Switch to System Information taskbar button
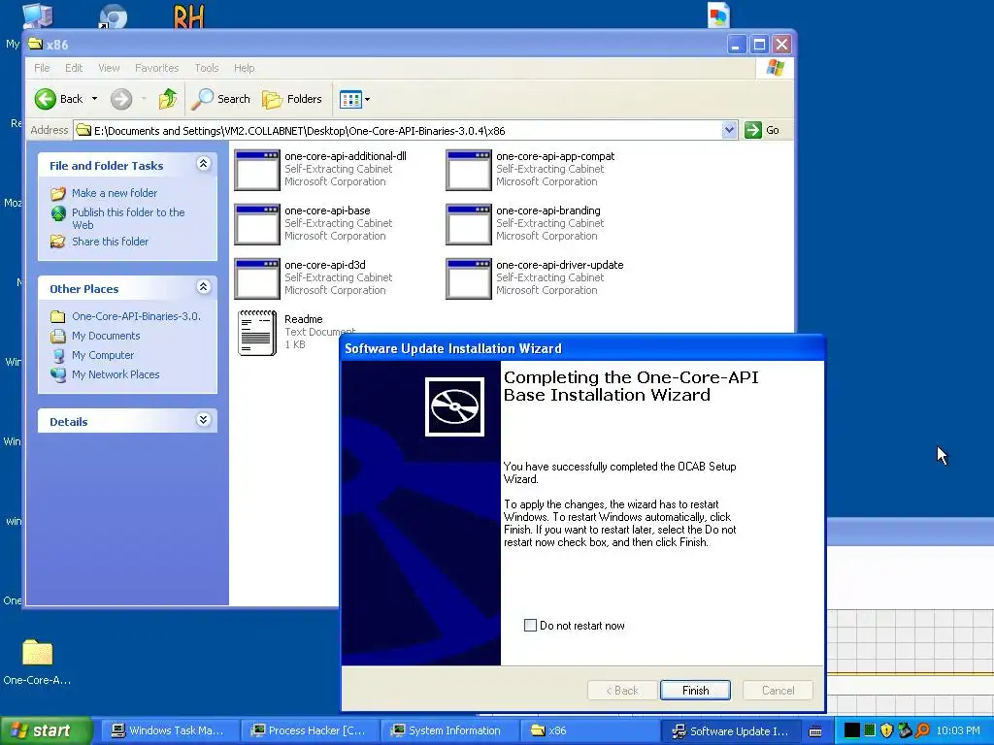 (449, 731)
